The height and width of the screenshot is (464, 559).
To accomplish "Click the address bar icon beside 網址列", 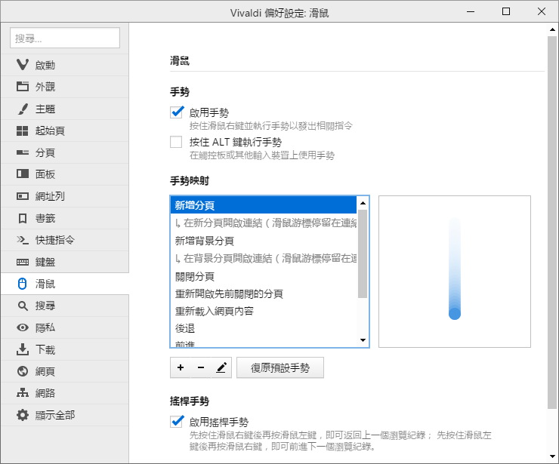I will coord(23,196).
